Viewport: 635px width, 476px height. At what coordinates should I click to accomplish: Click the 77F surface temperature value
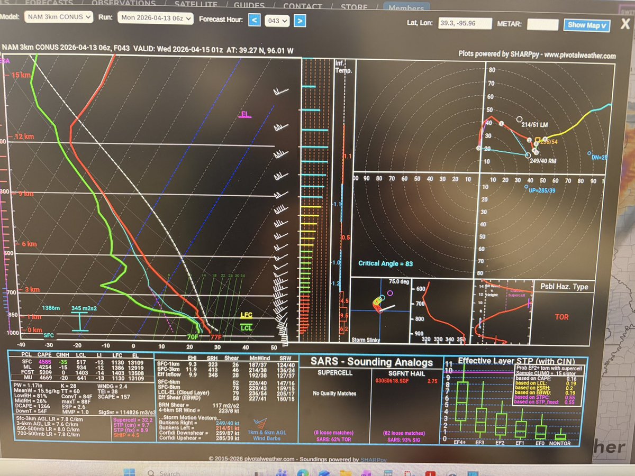pos(215,337)
